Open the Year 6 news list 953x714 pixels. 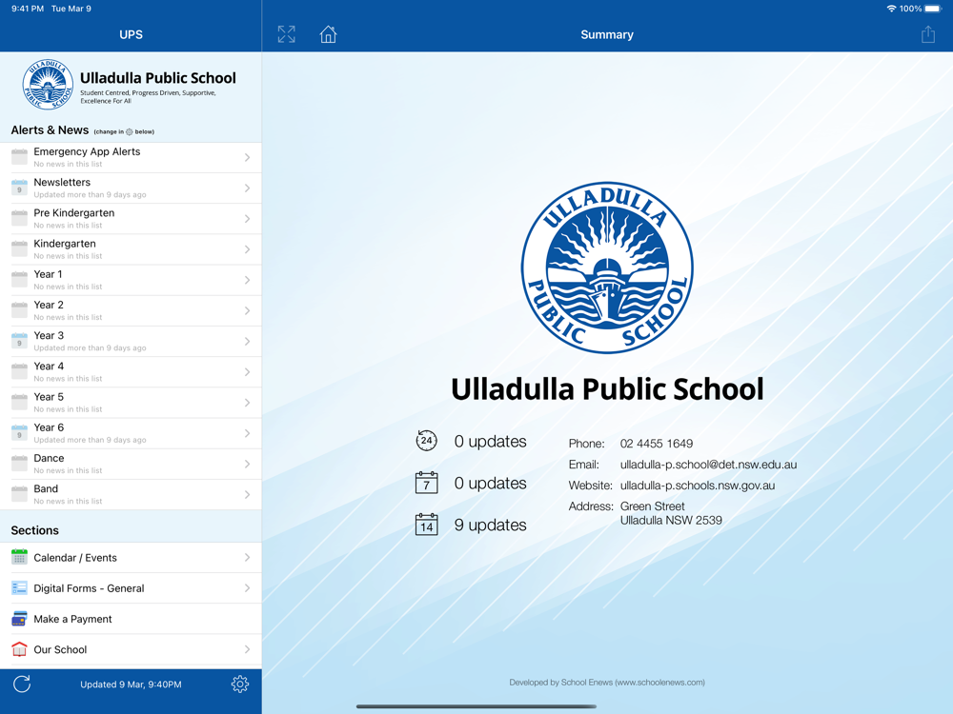click(131, 433)
